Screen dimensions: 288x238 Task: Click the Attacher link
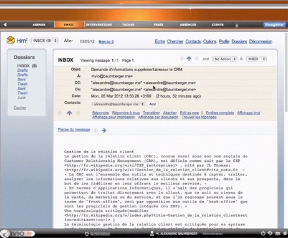point(170,113)
